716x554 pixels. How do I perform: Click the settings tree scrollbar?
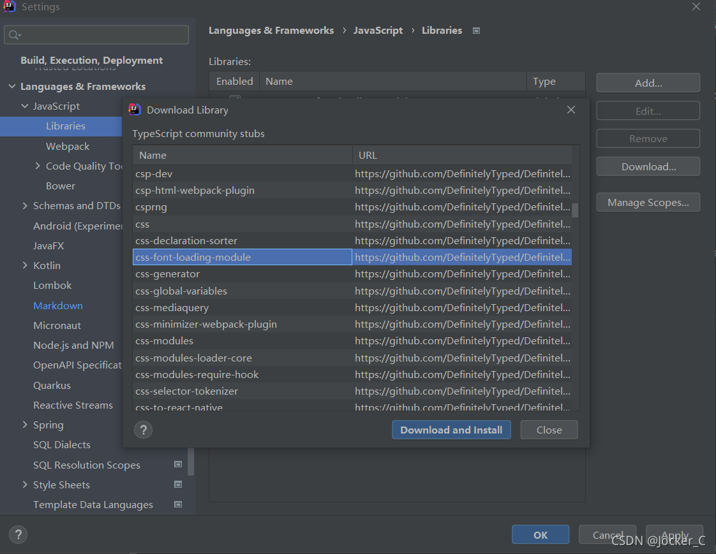(x=191, y=462)
